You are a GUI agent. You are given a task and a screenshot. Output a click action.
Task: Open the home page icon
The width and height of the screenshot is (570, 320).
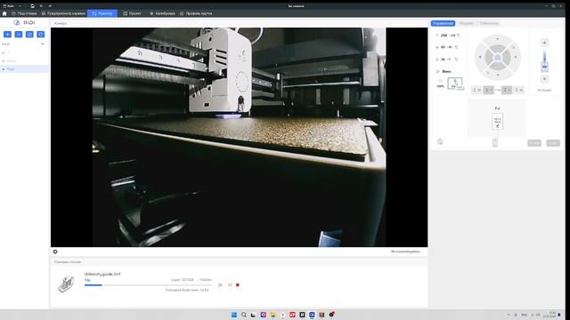pyautogui.click(x=4, y=13)
